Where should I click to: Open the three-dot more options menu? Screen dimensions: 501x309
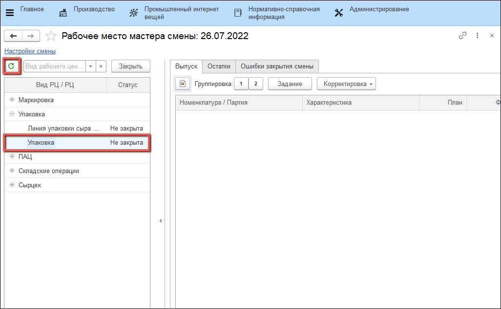point(478,36)
